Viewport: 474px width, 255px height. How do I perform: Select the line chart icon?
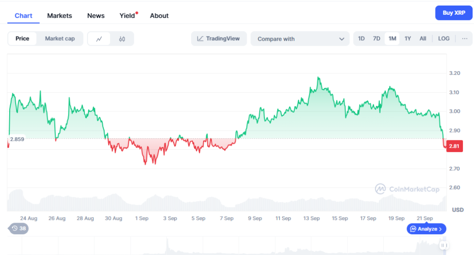(x=99, y=39)
